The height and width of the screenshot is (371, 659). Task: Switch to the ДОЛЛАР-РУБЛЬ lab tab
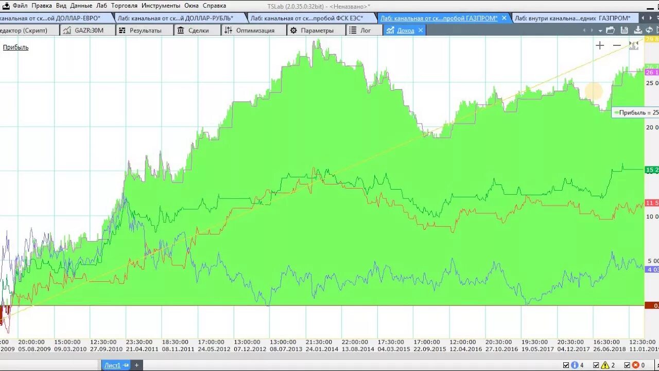coord(179,18)
